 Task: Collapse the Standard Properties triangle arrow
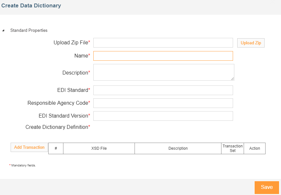click(x=3, y=31)
